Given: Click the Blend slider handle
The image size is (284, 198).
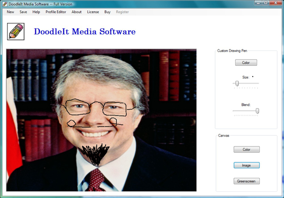Looking at the screenshot, I should [x=257, y=111].
